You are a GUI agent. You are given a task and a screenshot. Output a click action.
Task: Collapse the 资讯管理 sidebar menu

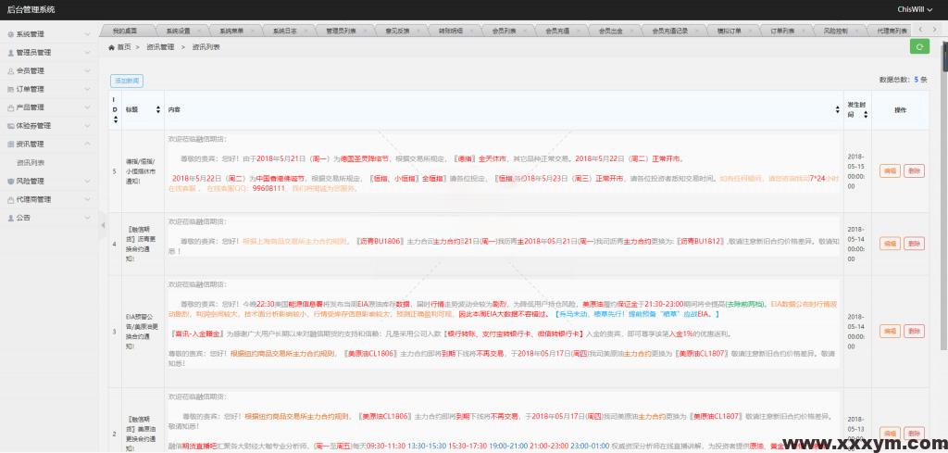pyautogui.click(x=49, y=145)
